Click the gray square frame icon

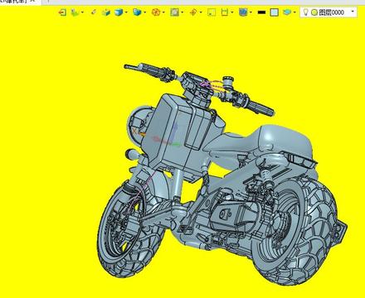[174, 12]
